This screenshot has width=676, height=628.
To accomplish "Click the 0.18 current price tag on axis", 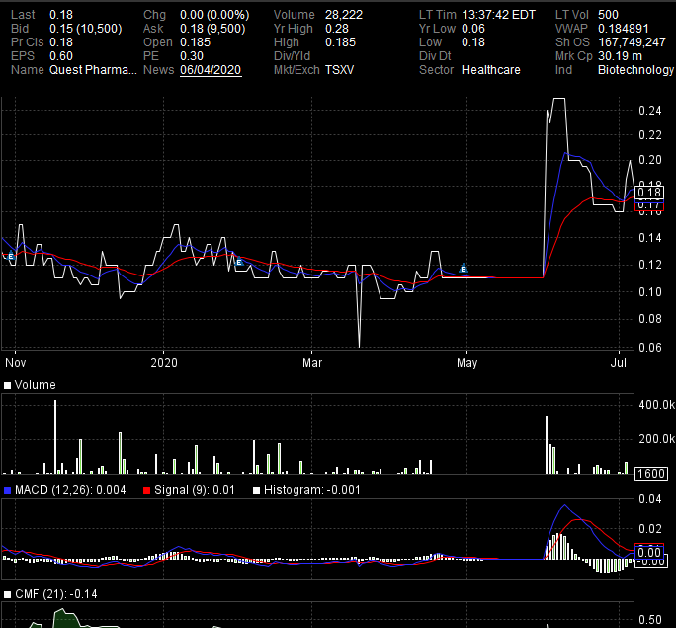I will point(649,193).
